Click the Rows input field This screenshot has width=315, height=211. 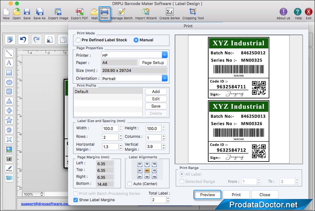point(110,137)
